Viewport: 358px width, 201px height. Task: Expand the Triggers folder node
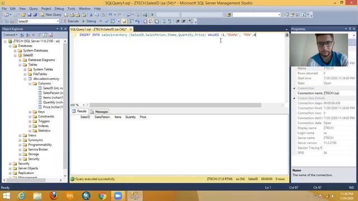pos(30,121)
